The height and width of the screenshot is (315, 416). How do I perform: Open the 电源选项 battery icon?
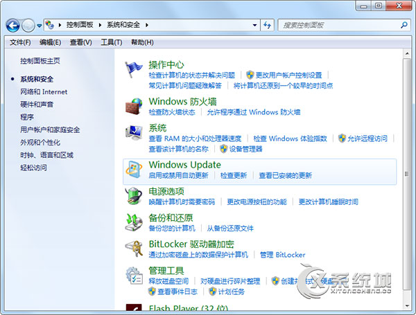point(134,196)
